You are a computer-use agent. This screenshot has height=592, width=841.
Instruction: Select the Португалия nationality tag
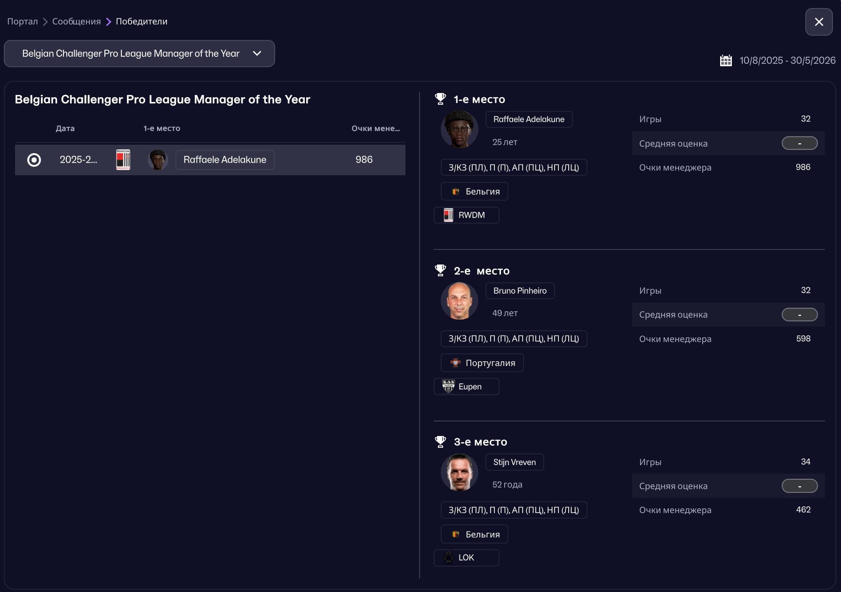point(482,363)
